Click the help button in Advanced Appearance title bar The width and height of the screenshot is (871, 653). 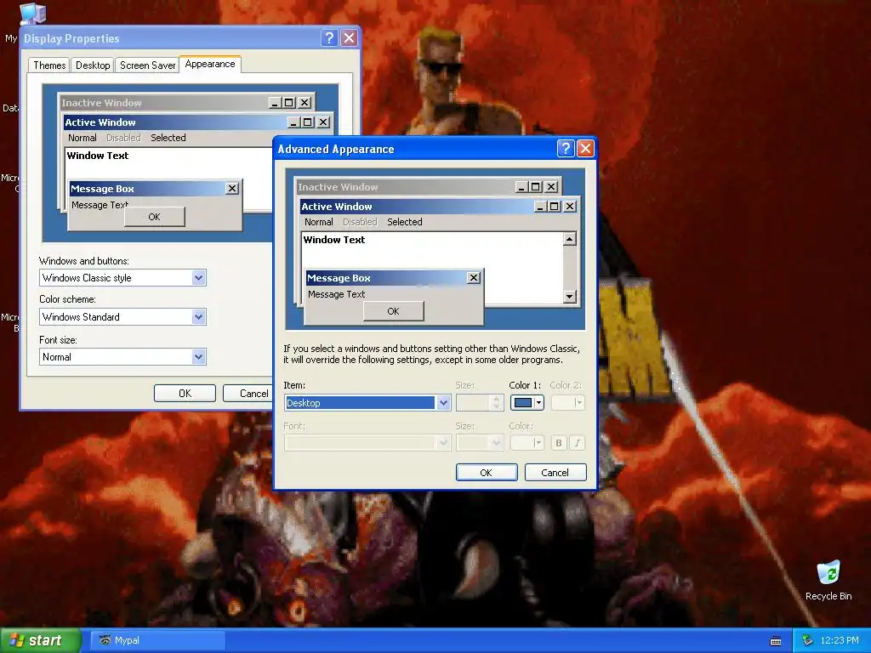coord(565,148)
